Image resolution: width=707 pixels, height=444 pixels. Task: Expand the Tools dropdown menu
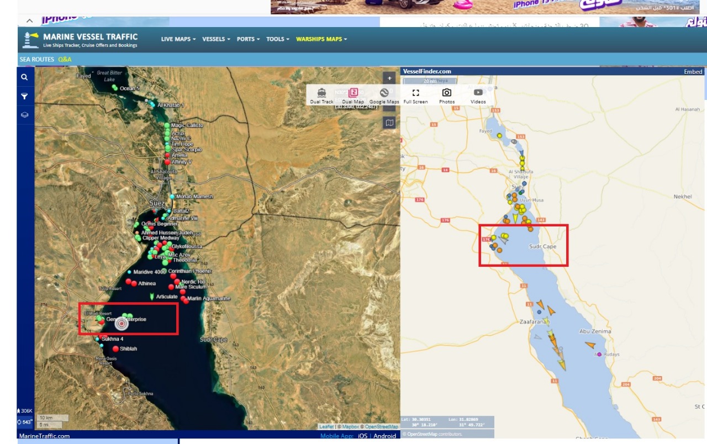(278, 39)
